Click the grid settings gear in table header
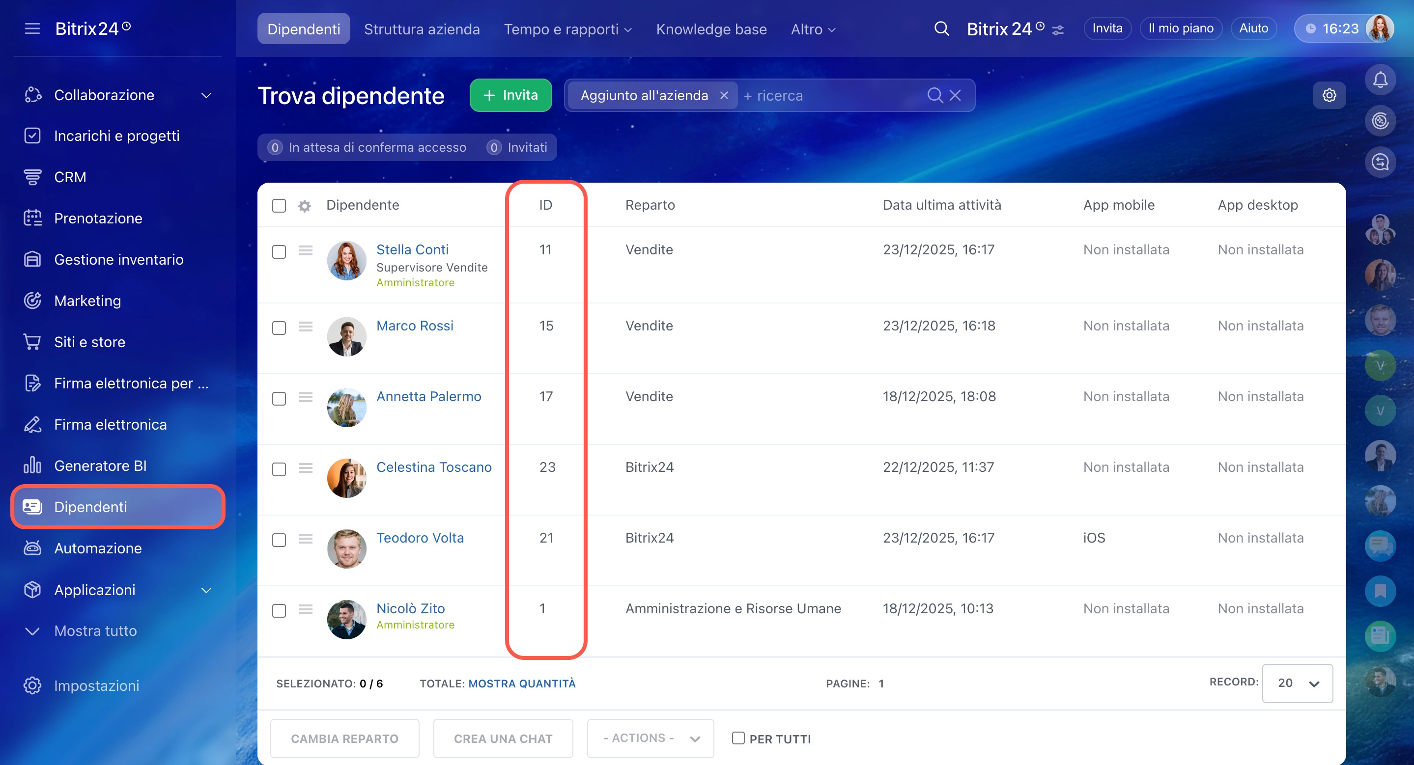The height and width of the screenshot is (765, 1414). tap(305, 206)
